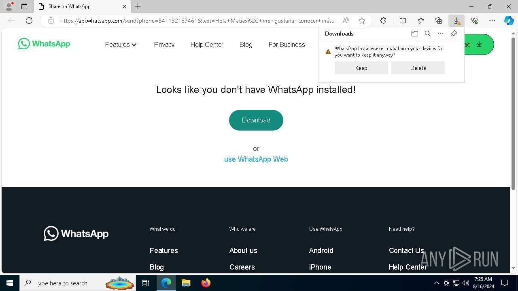Viewport: 518px width, 291px height.
Task: Open About us footer link
Action: (243, 251)
